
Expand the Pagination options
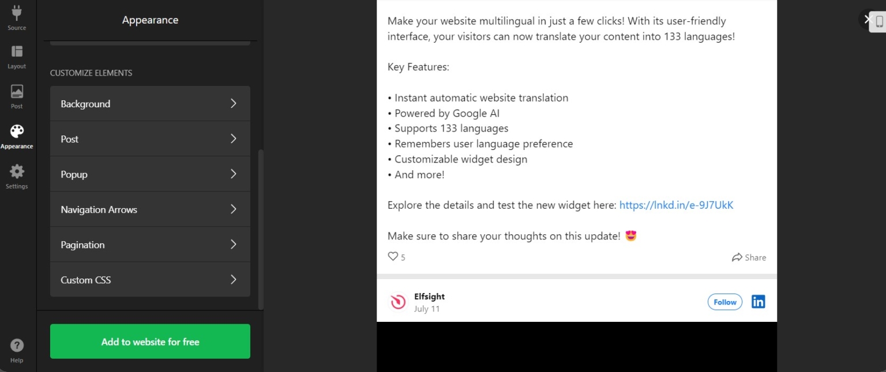[150, 244]
